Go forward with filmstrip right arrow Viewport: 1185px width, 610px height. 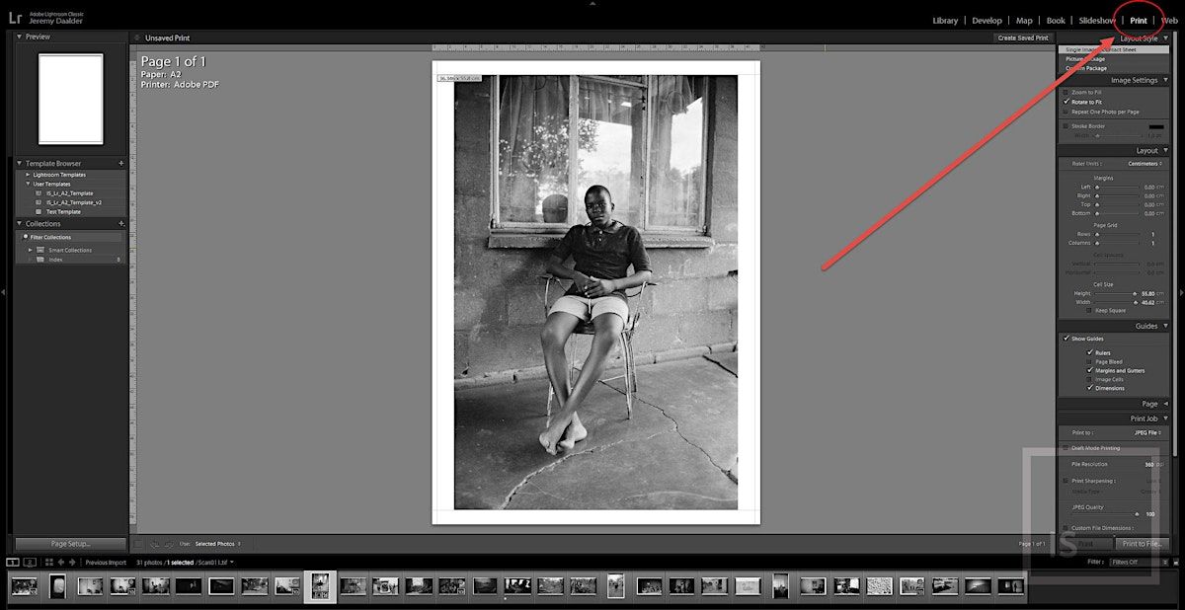[x=71, y=563]
